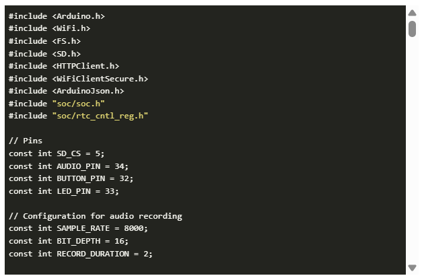Click the ArduinoJson.h include line
The width and height of the screenshot is (422, 280).
click(x=66, y=91)
